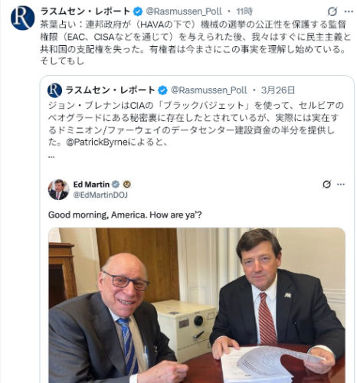The width and height of the screenshot is (357, 383).
Task: Expand the truncated quoted tweet ellipsis
Action: pos(51,156)
